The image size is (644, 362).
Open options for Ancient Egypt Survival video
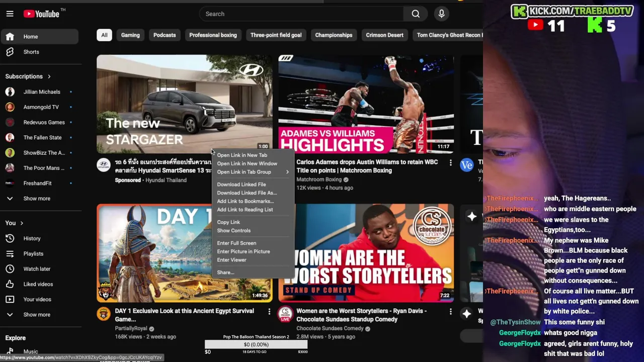tap(269, 312)
